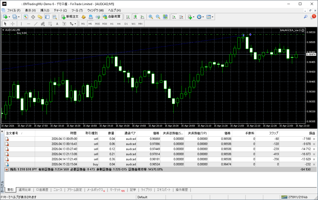Toggle chart to line chart mode
The image size is (318, 200).
pyautogui.click(x=143, y=17)
